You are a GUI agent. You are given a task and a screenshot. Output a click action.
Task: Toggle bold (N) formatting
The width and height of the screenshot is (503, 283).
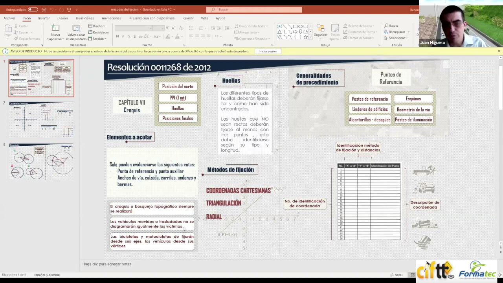117,37
